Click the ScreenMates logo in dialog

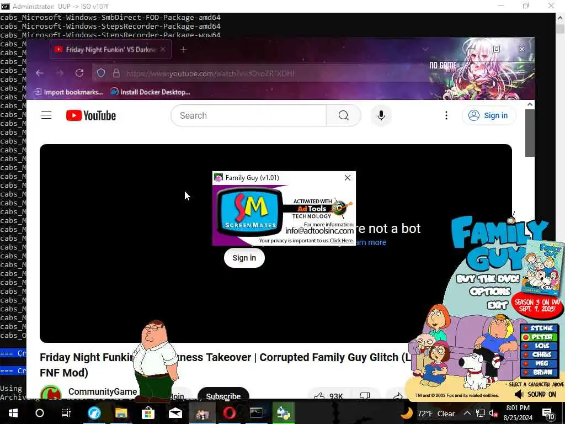pos(250,213)
